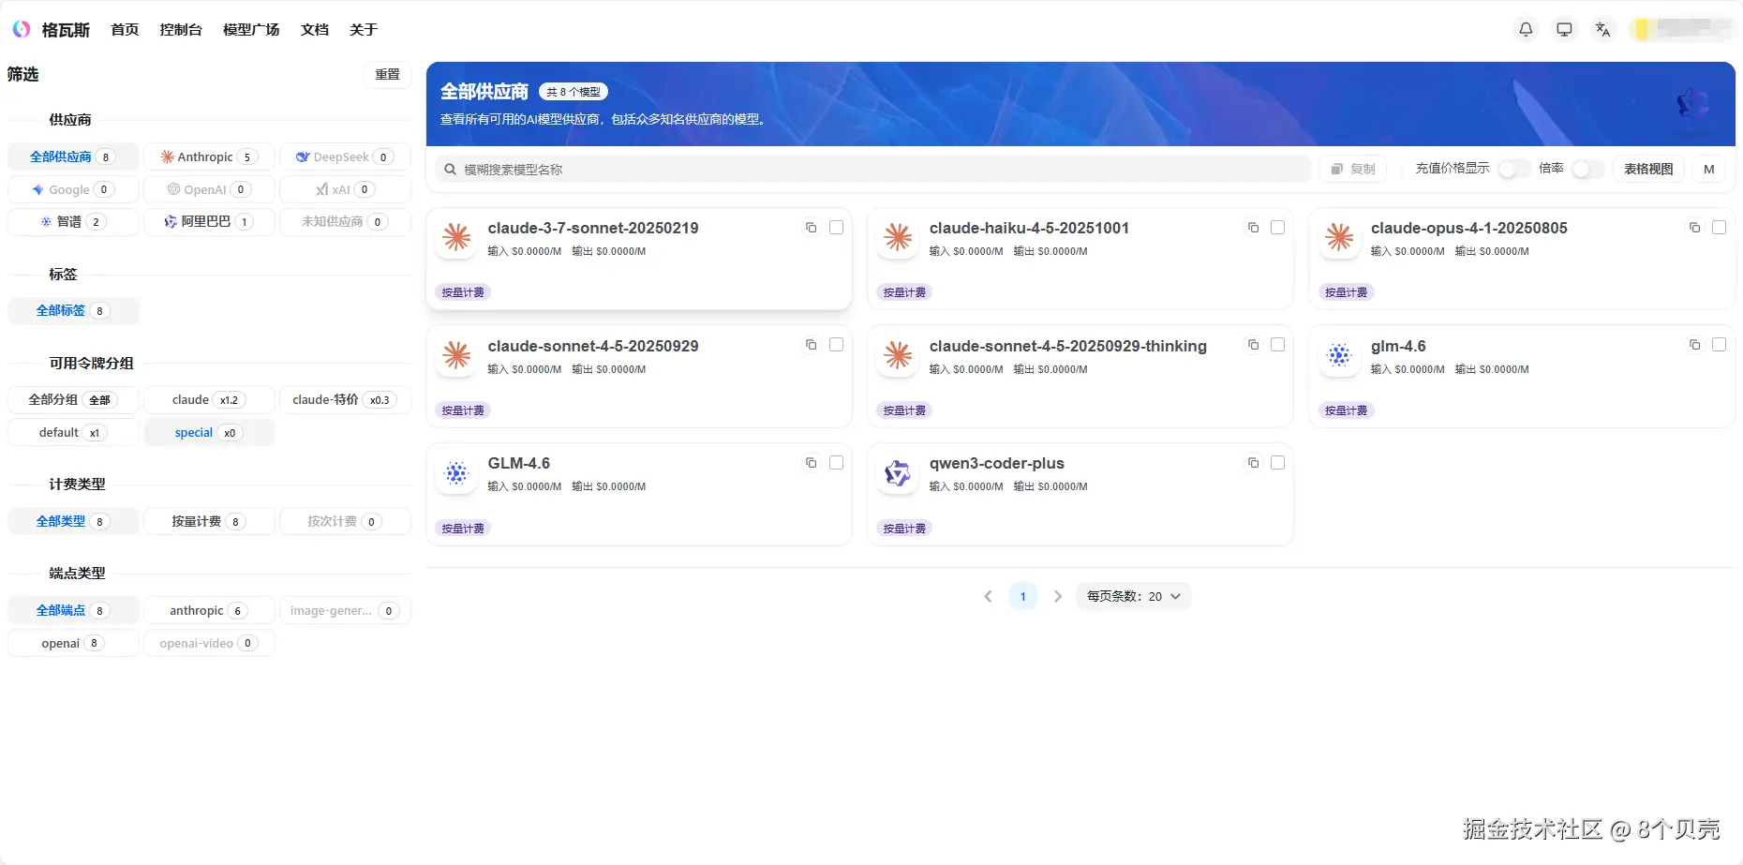Go to the next page arrow
The width and height of the screenshot is (1743, 865).
point(1058,596)
